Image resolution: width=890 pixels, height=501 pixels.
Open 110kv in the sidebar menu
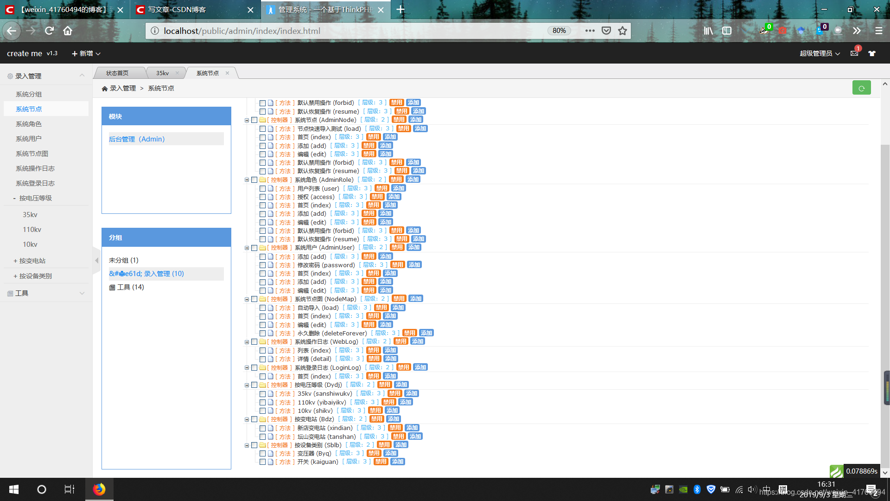point(32,230)
